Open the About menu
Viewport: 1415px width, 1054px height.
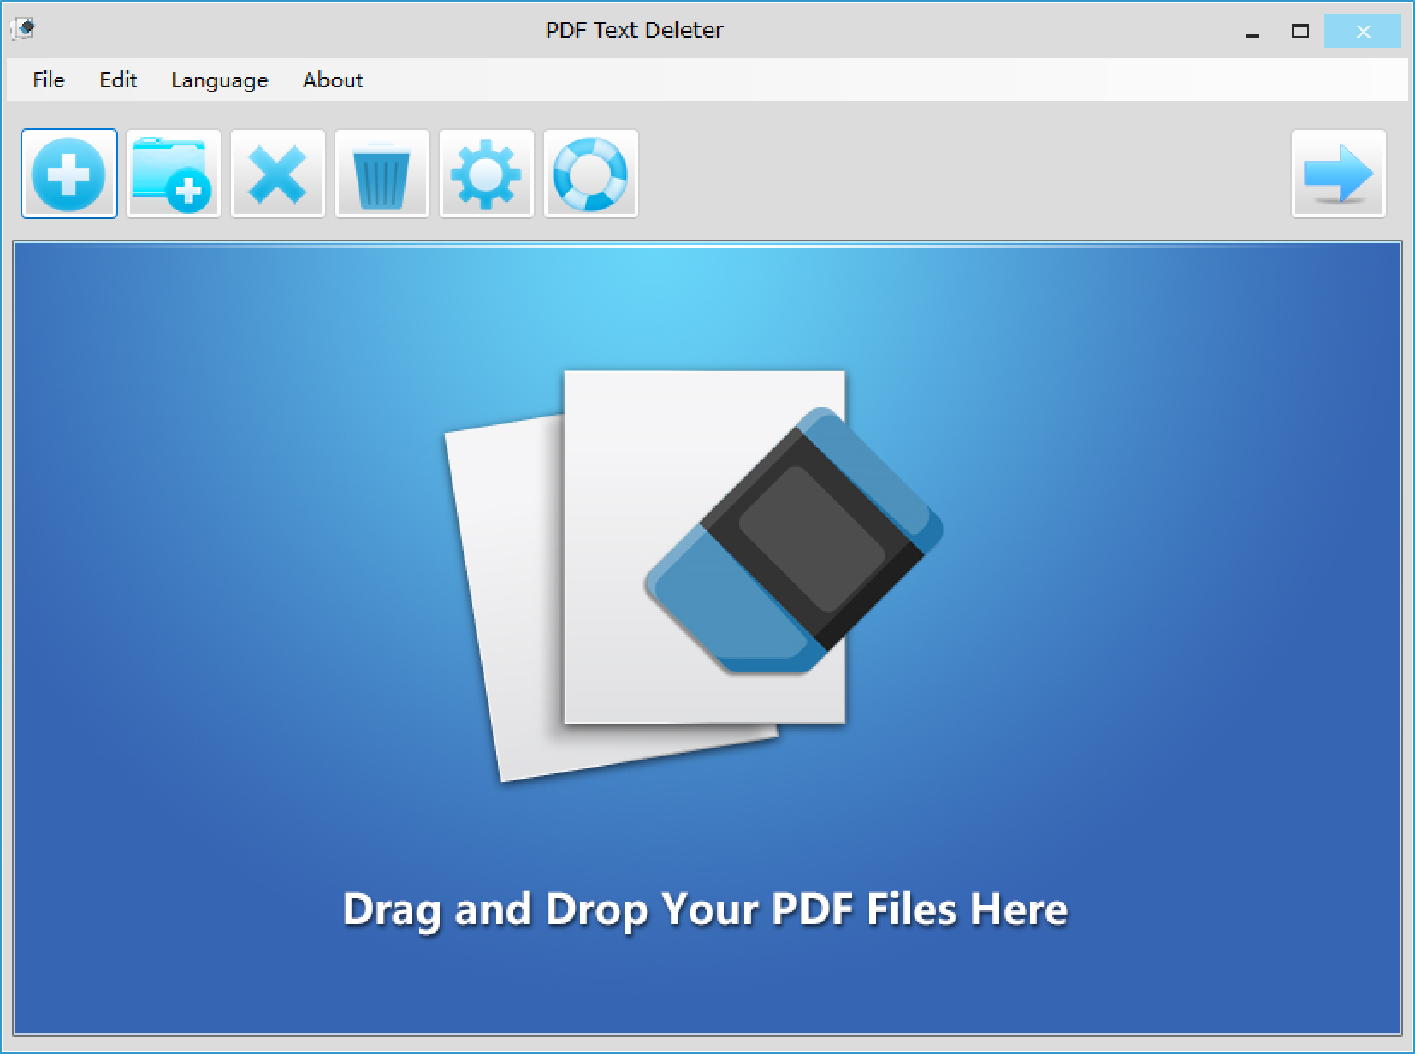click(x=333, y=80)
